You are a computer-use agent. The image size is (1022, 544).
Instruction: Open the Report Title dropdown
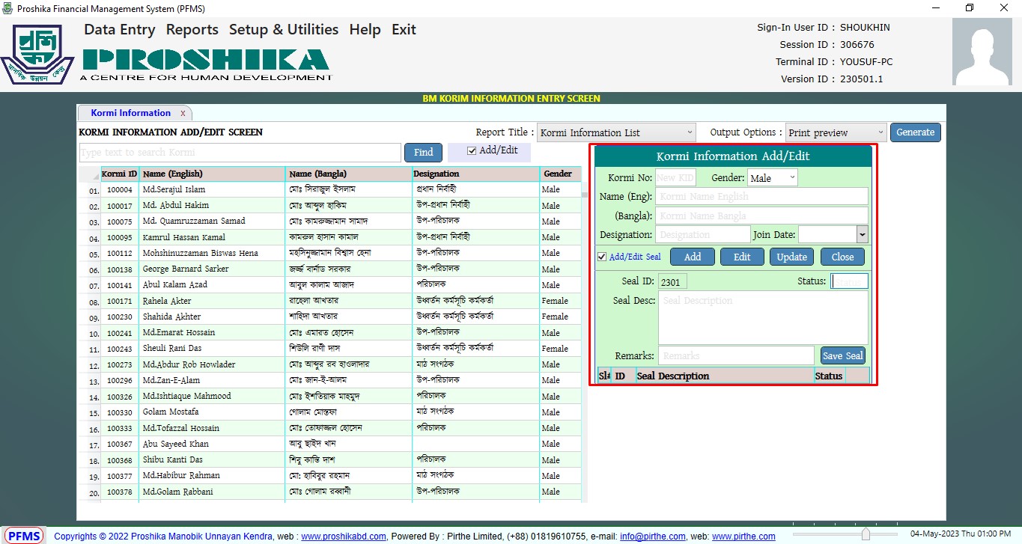pos(616,132)
